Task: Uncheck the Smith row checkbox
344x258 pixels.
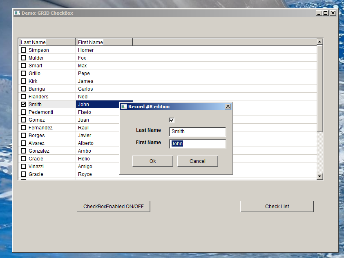Action: pos(23,105)
